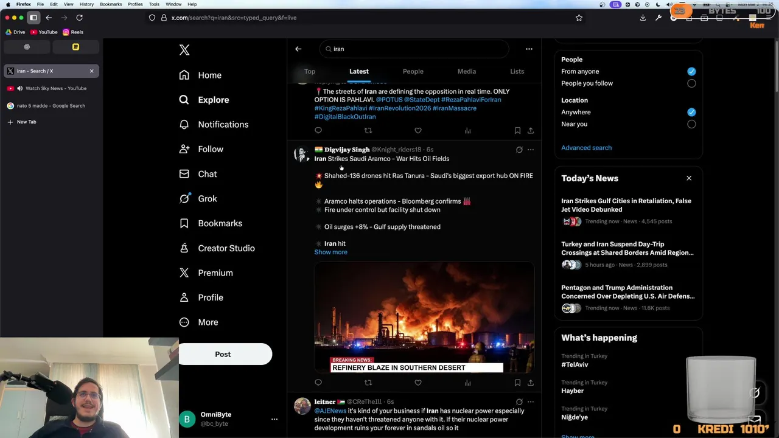Screen dimensions: 779x438
Task: Open Explore in the X sidebar
Action: pos(204,100)
